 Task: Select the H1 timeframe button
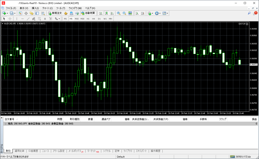pyautogui.click(x=88, y=19)
